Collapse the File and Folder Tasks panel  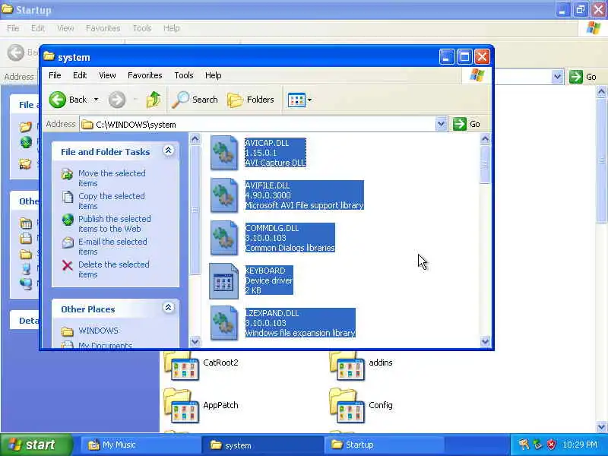168,150
